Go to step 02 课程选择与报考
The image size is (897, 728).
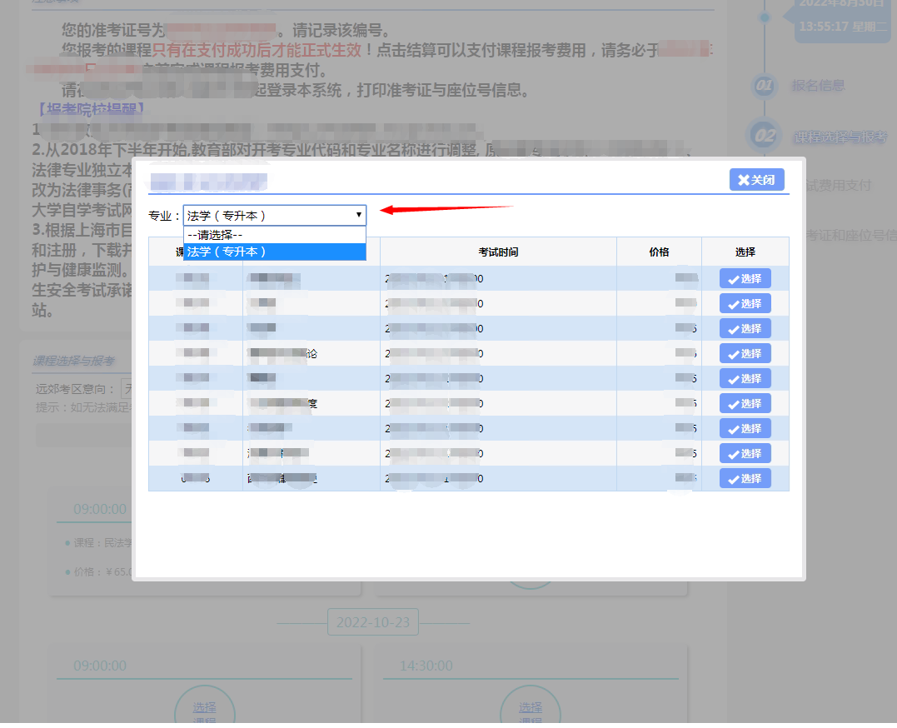coord(839,137)
